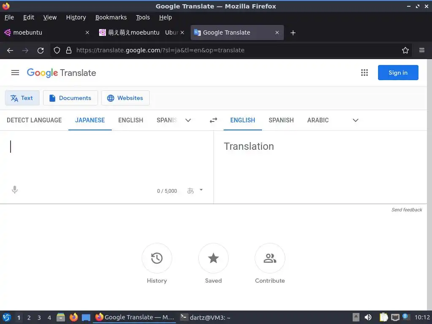The width and height of the screenshot is (432, 324).
Task: Open the Help menu
Action: point(165,17)
